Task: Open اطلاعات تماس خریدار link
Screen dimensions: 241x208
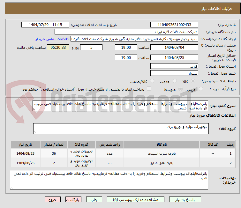Action: tap(53, 39)
